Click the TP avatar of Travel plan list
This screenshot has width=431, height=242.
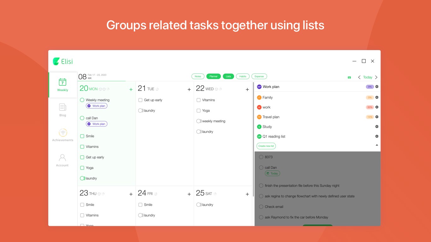[259, 117]
